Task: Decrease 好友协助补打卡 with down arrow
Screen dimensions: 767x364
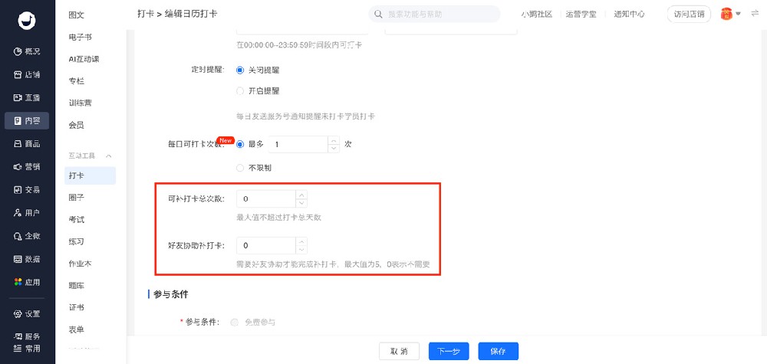Action: [x=301, y=250]
